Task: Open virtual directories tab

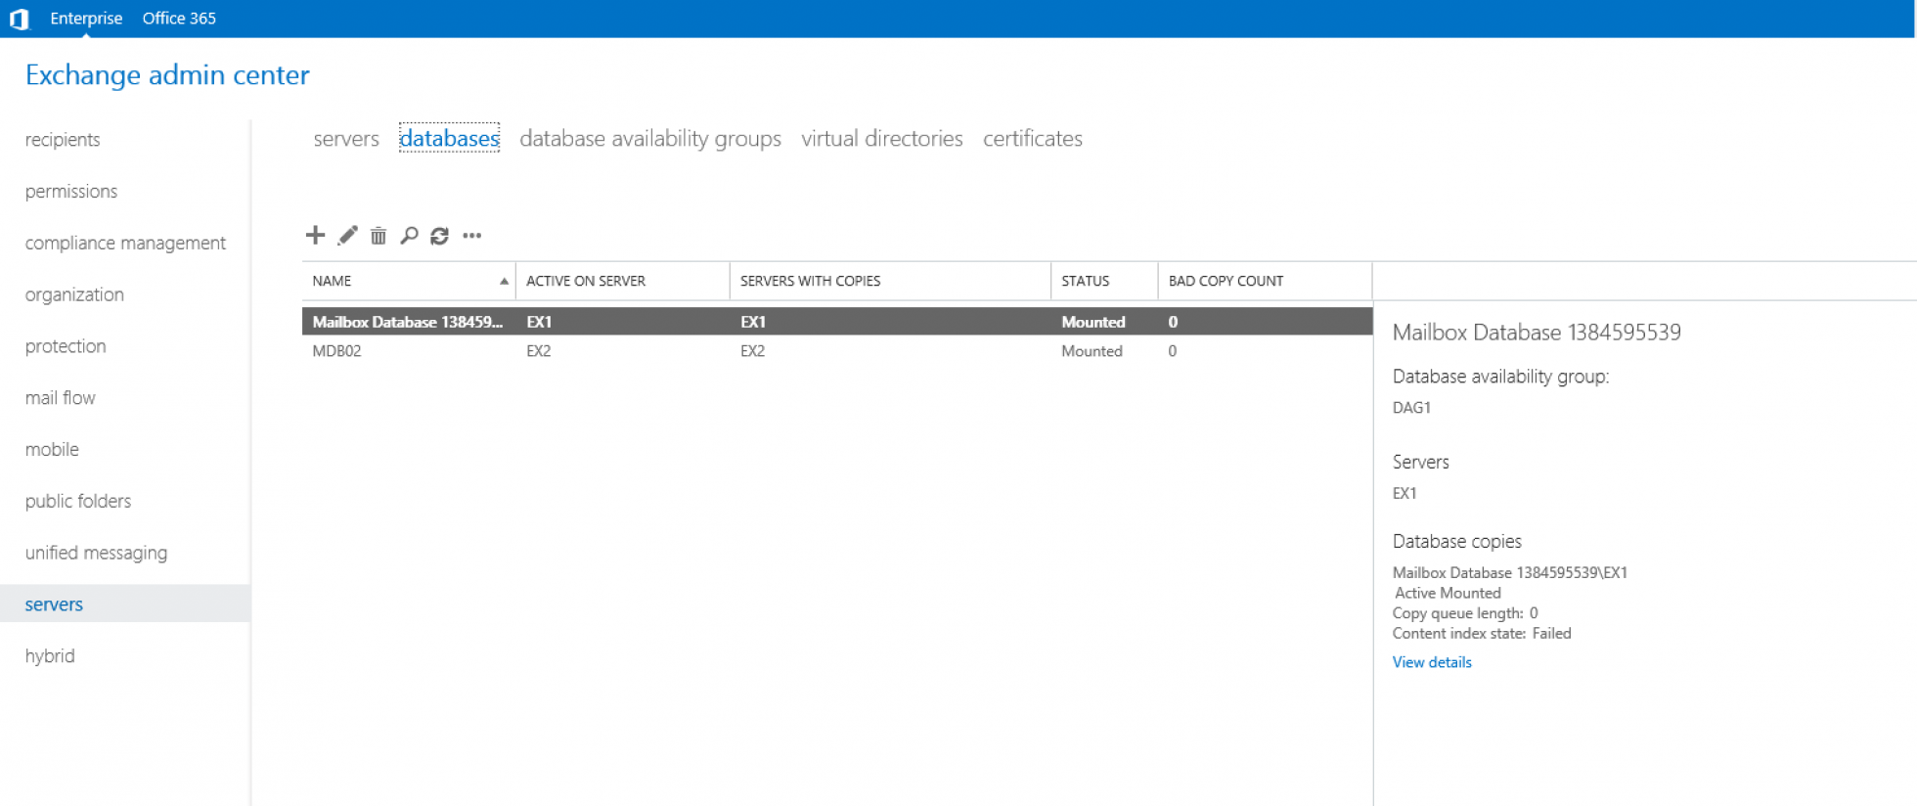Action: pos(882,139)
